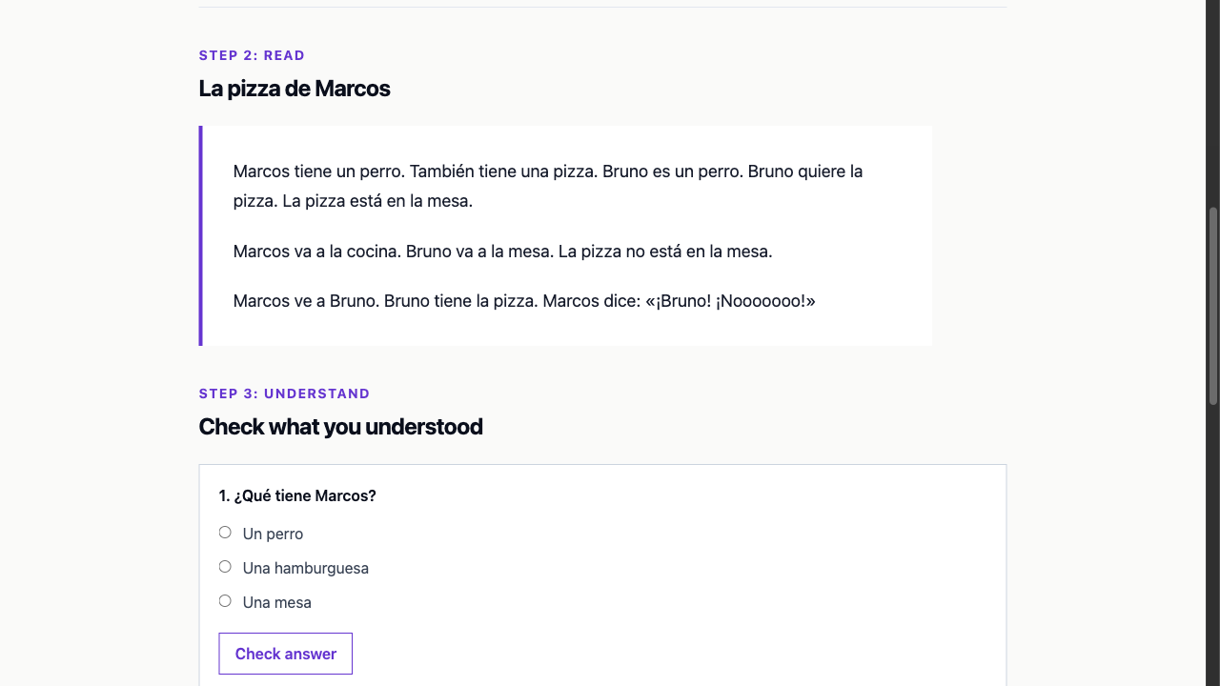Screen dimensions: 1220x686
Task: Click the scrollbar track below the thumb
Action: (x=1213, y=546)
